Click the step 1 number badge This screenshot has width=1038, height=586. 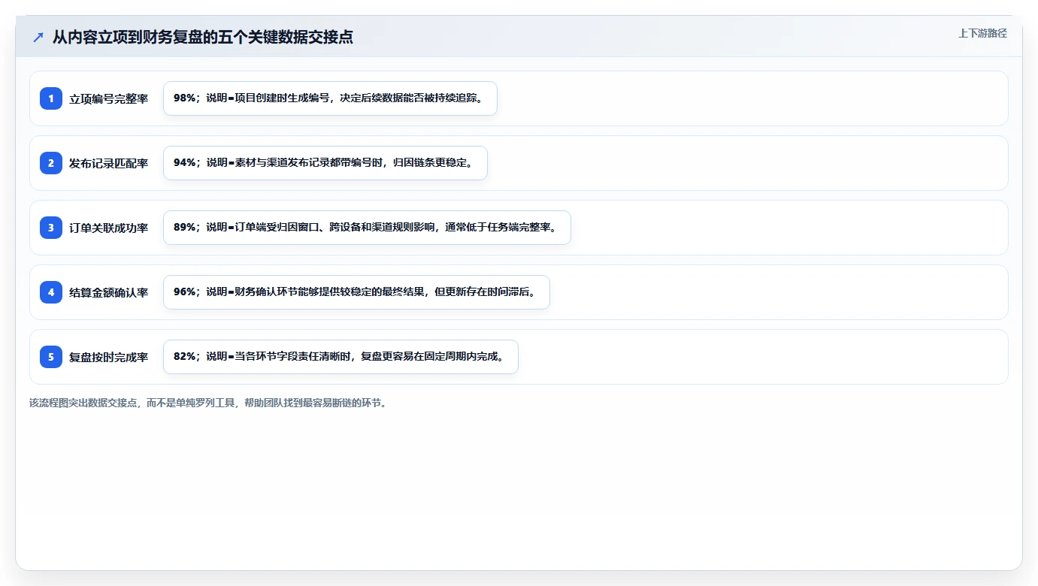pos(51,98)
